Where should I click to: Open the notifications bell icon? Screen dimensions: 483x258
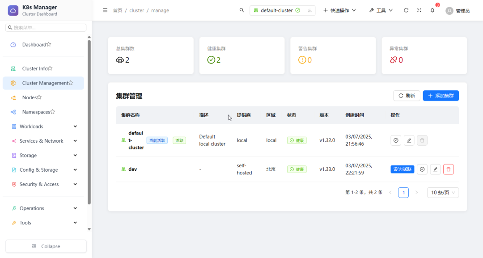point(432,10)
